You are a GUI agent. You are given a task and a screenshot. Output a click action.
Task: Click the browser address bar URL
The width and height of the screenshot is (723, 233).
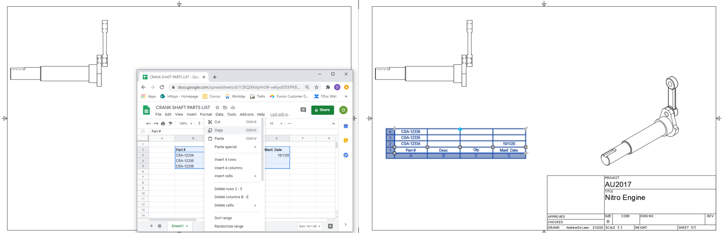(239, 87)
